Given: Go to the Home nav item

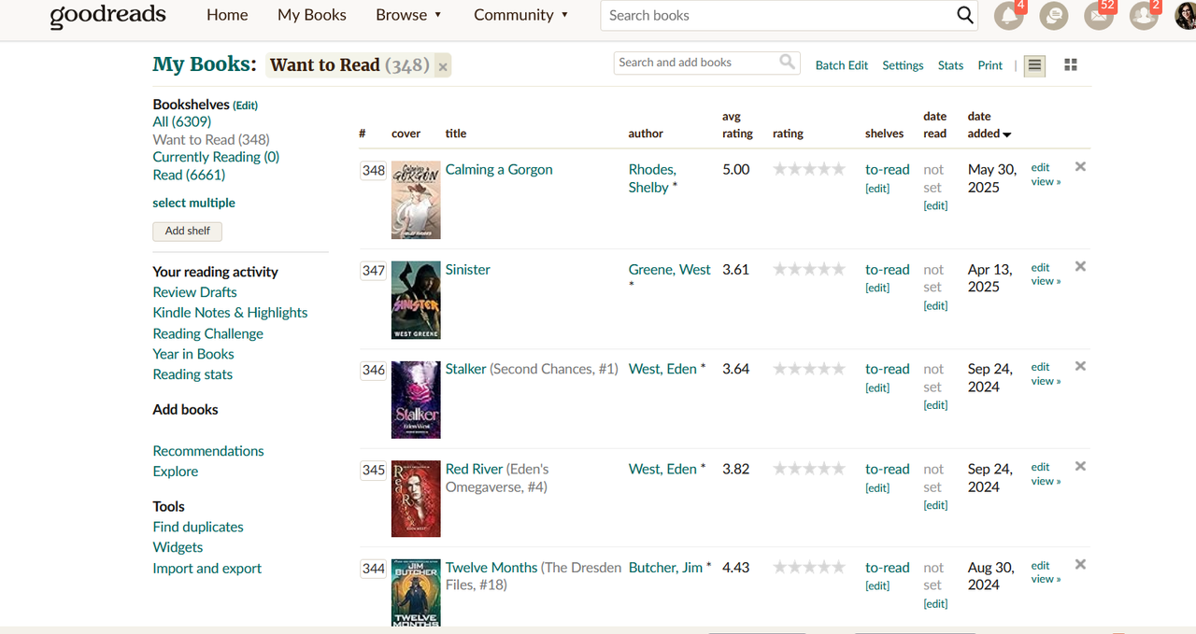Looking at the screenshot, I should pos(227,15).
